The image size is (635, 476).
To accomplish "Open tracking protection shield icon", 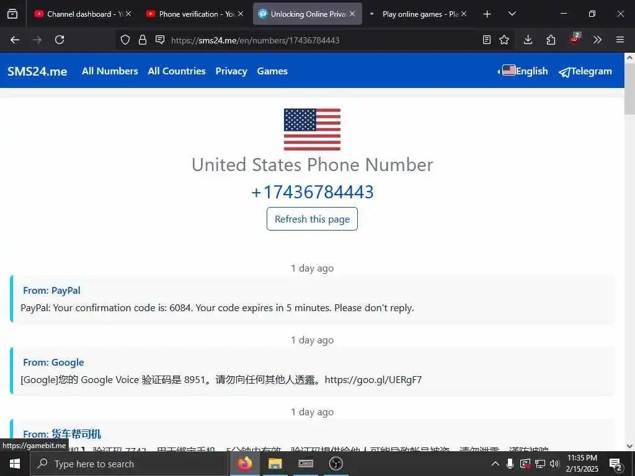I will (x=125, y=40).
